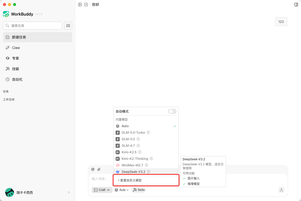
Task: Click the DeepSeek-V3.2 reasoning brain icon
Action: click(148, 172)
